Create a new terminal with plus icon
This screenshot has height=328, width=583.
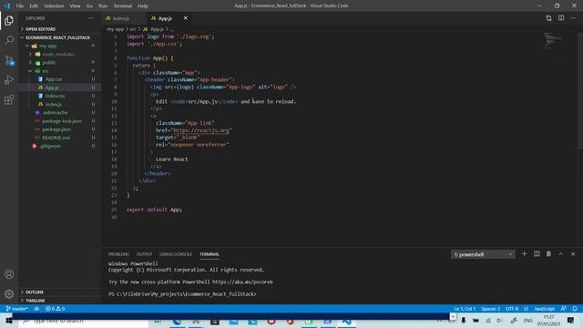coord(525,254)
